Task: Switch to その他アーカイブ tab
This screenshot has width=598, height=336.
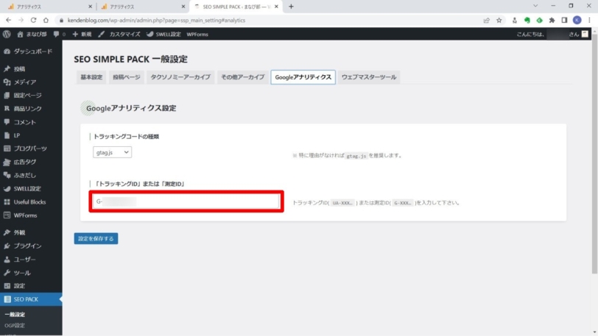Action: tap(242, 77)
